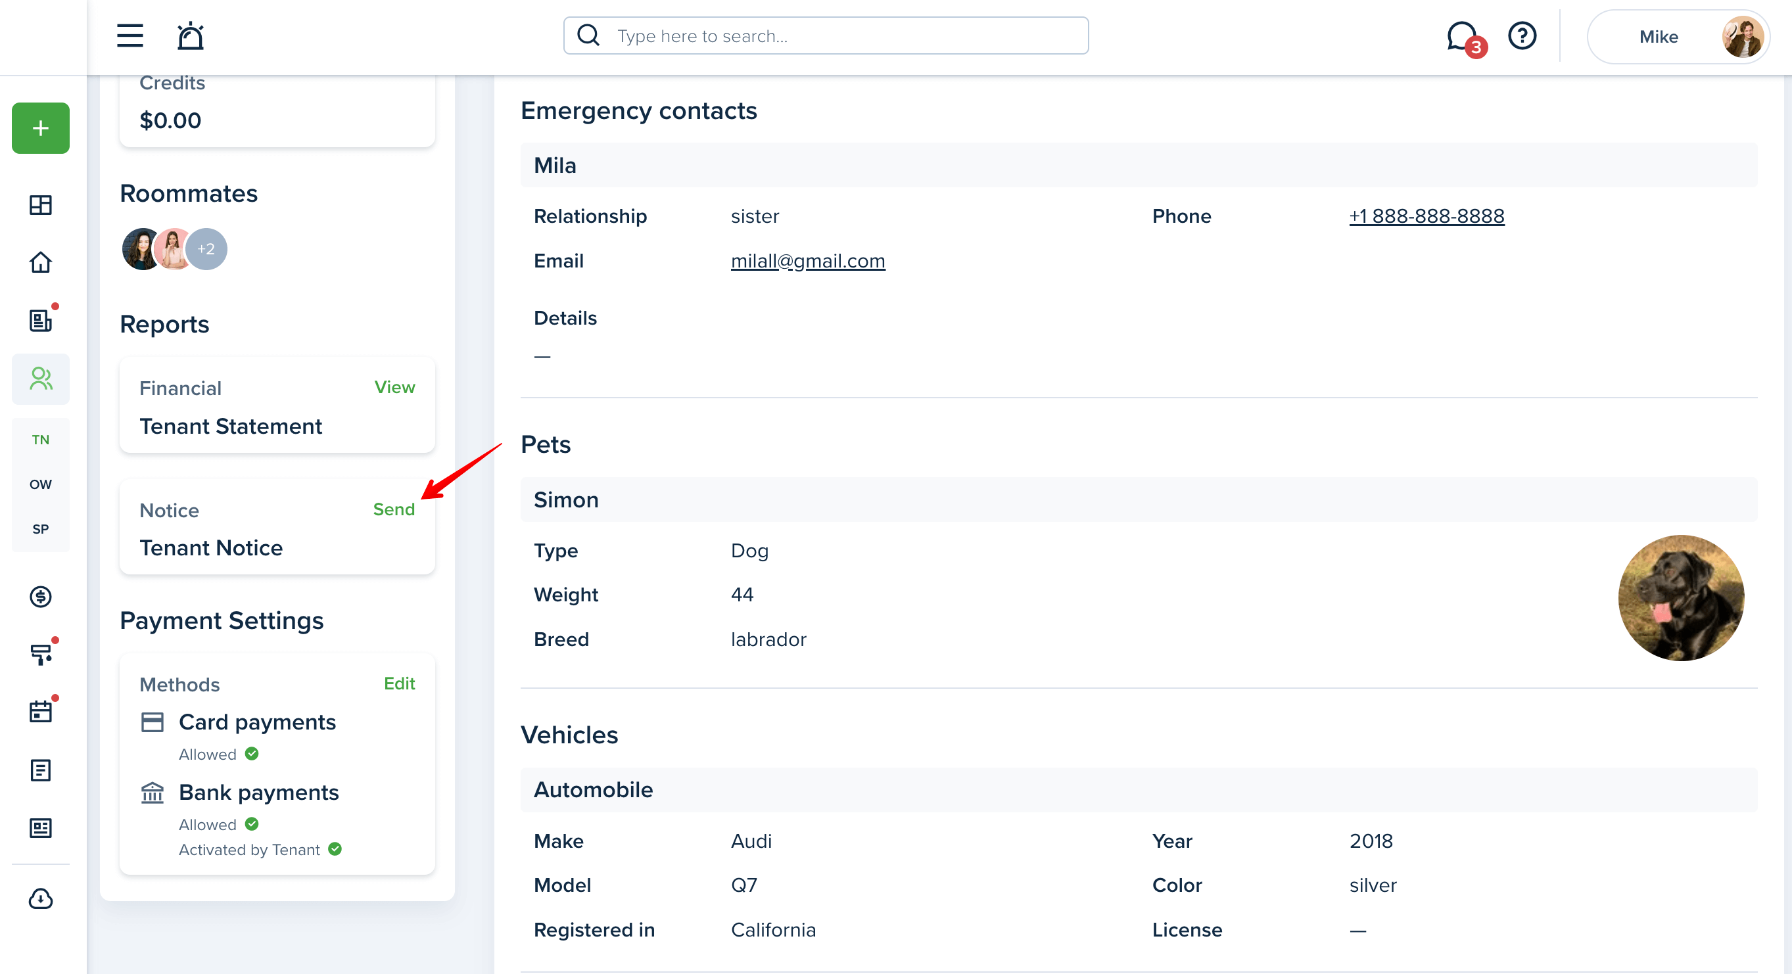Image resolution: width=1792 pixels, height=974 pixels.
Task: Click the Activated by Tenant status
Action: click(x=260, y=850)
